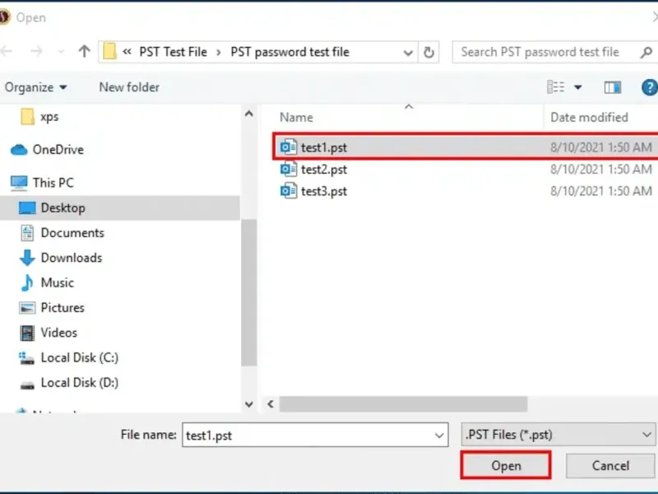658x494 pixels.
Task: Select the test2.pst file icon
Action: (288, 170)
